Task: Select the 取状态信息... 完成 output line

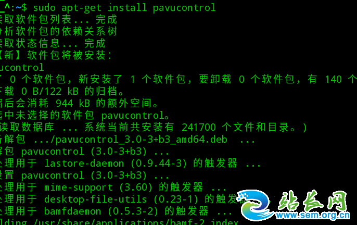Action: click(53, 43)
